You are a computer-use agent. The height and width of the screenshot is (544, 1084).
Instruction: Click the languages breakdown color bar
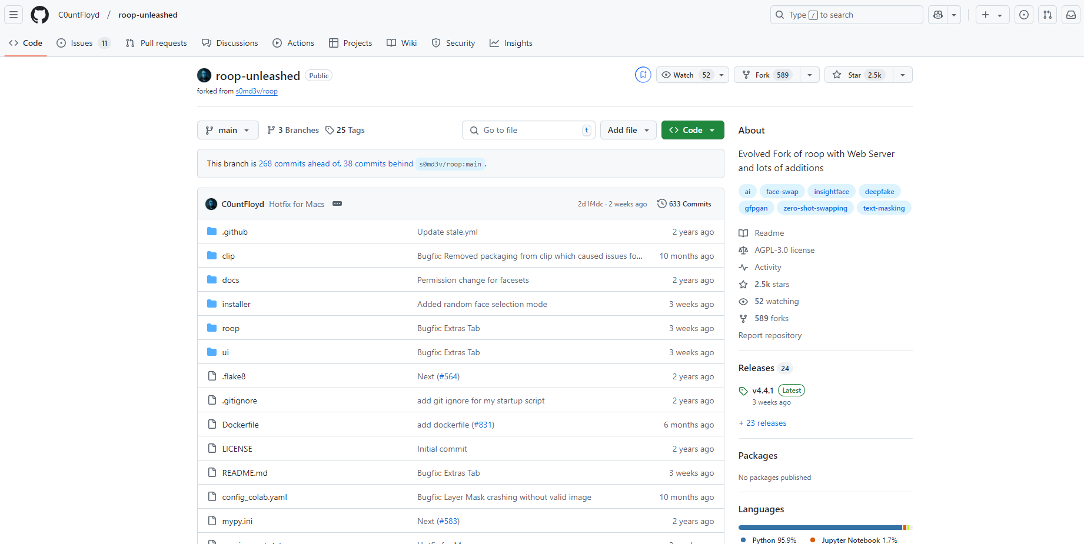coord(824,528)
